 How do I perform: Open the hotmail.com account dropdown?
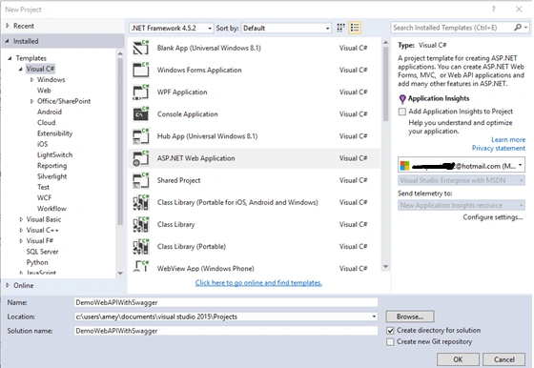pyautogui.click(x=462, y=166)
